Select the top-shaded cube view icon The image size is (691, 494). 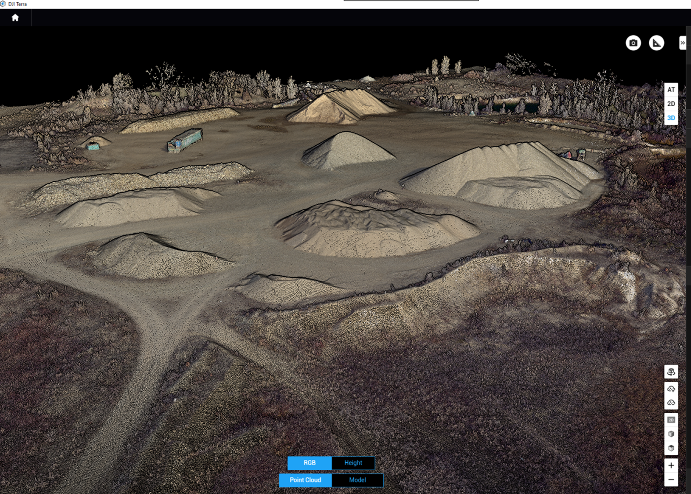pyautogui.click(x=671, y=448)
